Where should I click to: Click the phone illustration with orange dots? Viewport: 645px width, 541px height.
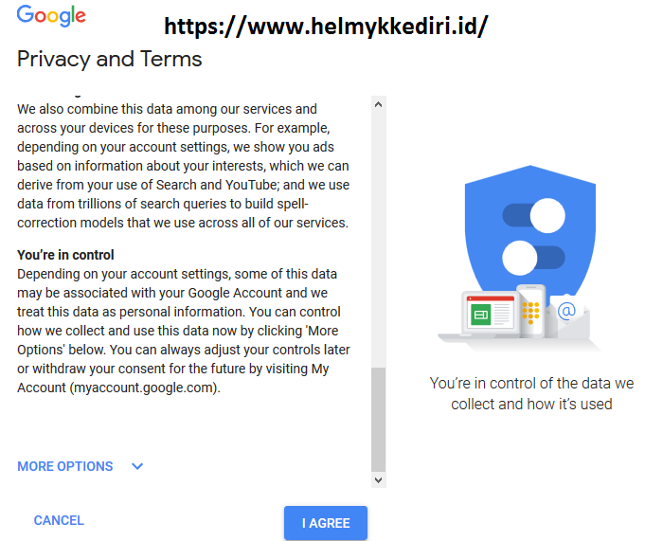click(x=531, y=311)
